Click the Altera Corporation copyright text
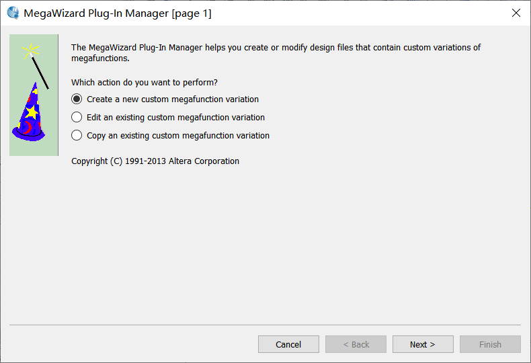This screenshot has height=363, width=531. [x=155, y=161]
